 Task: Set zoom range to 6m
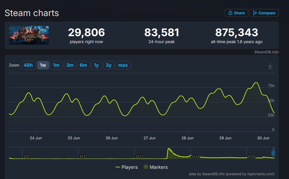pos(83,65)
